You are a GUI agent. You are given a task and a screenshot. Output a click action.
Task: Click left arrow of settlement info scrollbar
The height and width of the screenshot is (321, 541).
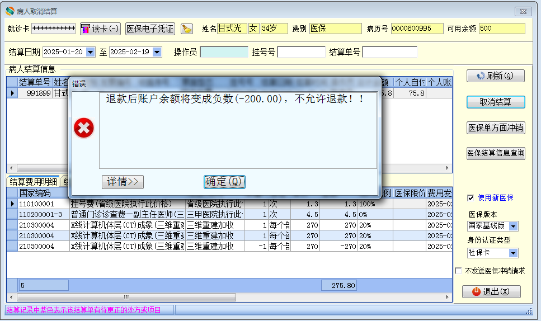click(11, 168)
